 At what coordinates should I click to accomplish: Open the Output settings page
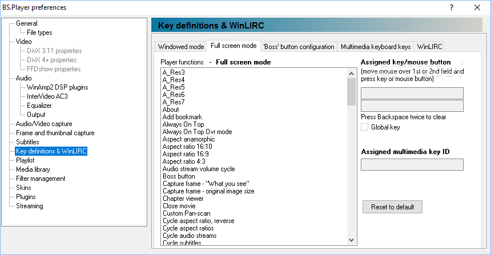click(36, 115)
